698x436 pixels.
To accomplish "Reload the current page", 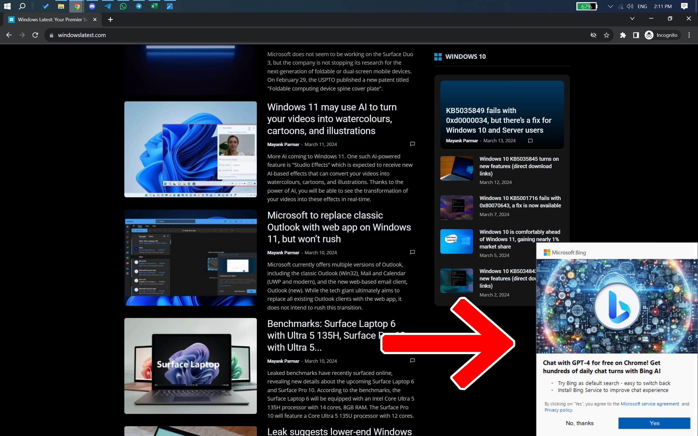I will 35,35.
